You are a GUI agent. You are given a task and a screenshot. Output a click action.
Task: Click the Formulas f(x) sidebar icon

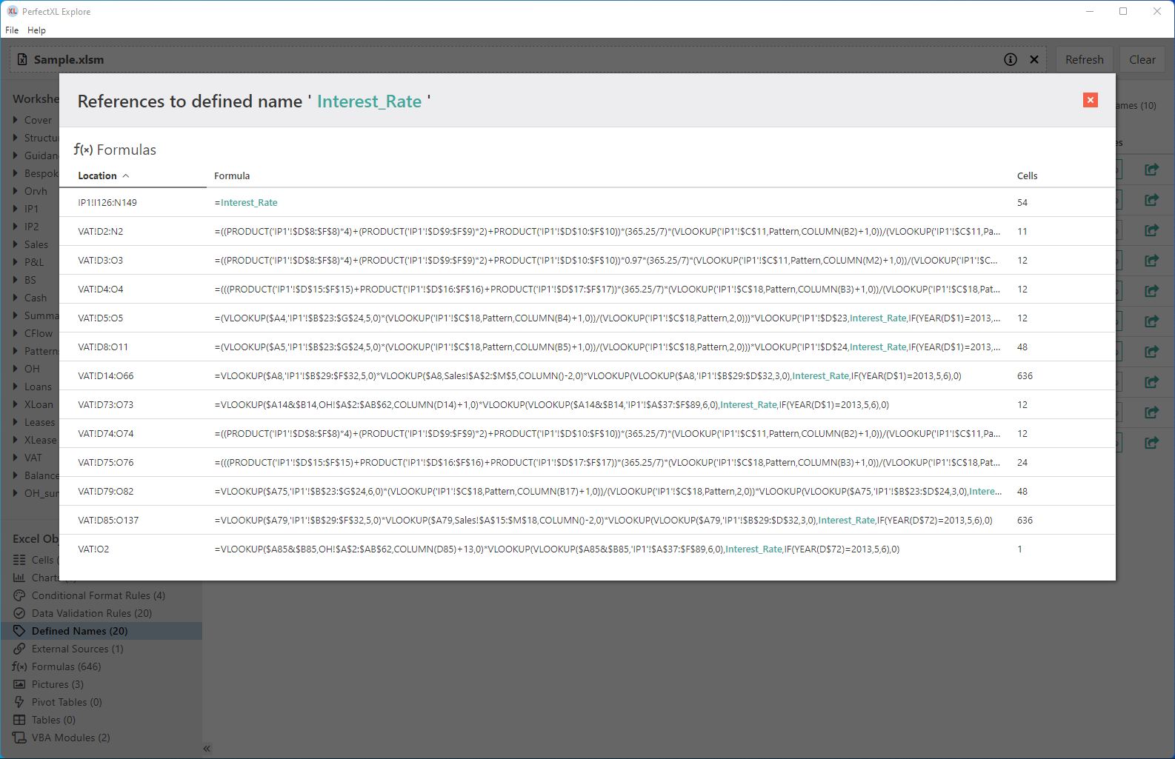click(19, 666)
